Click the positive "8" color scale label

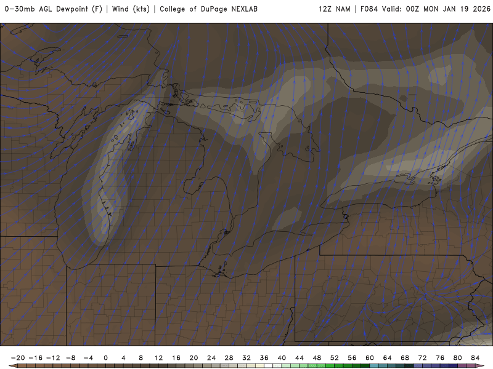(141, 358)
